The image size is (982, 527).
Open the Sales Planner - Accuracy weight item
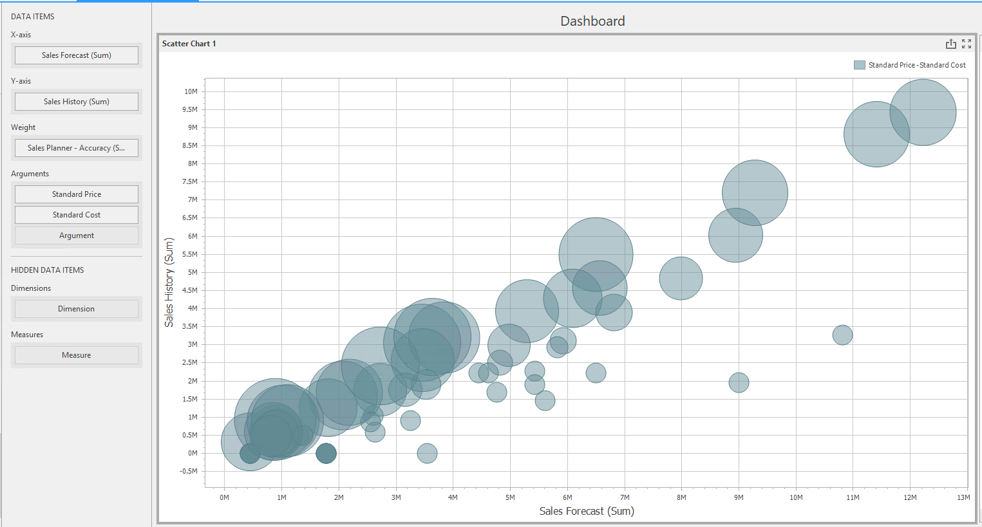click(77, 148)
